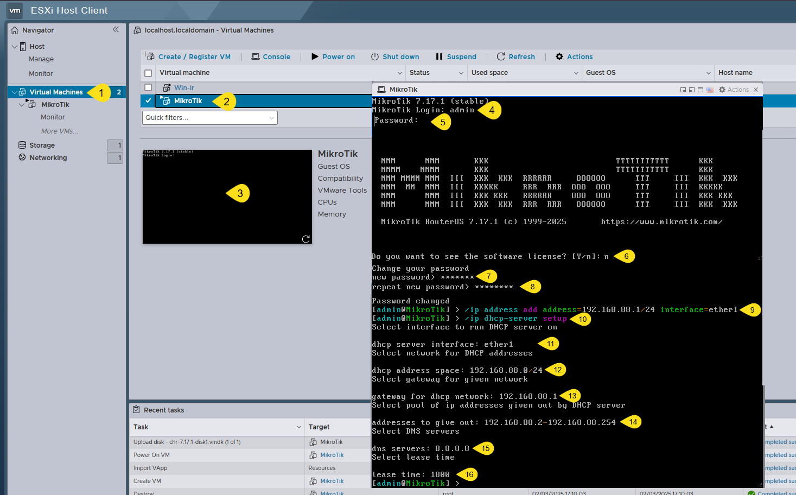Click the Shut down power icon
The height and width of the screenshot is (495, 796).
point(375,56)
